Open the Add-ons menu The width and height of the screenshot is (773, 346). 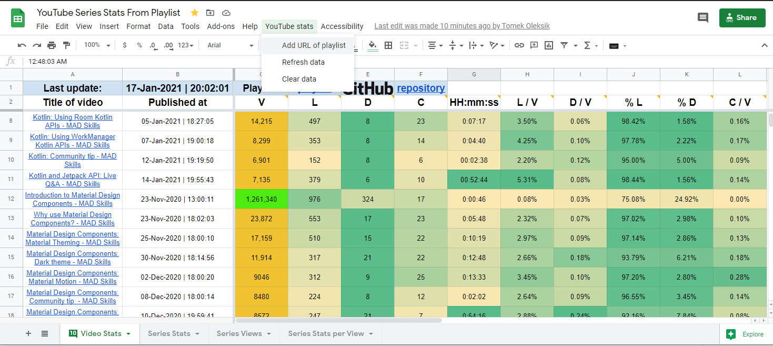click(221, 26)
